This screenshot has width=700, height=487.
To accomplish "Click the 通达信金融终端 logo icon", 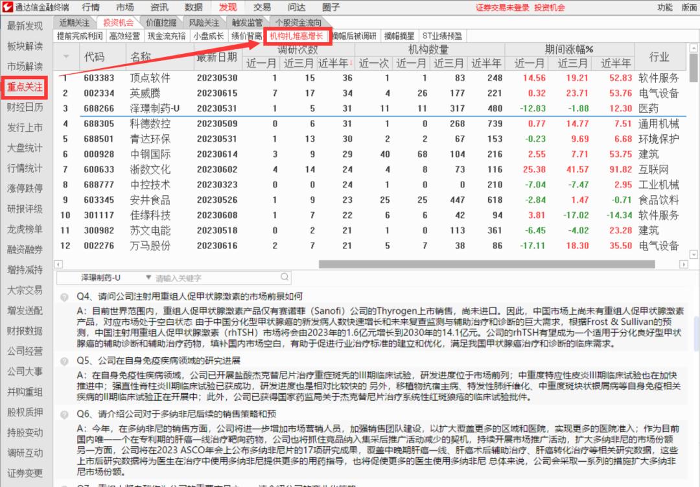I will [x=8, y=7].
